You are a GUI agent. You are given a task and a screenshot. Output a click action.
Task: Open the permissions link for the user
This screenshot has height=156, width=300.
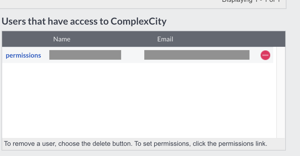pyautogui.click(x=23, y=55)
